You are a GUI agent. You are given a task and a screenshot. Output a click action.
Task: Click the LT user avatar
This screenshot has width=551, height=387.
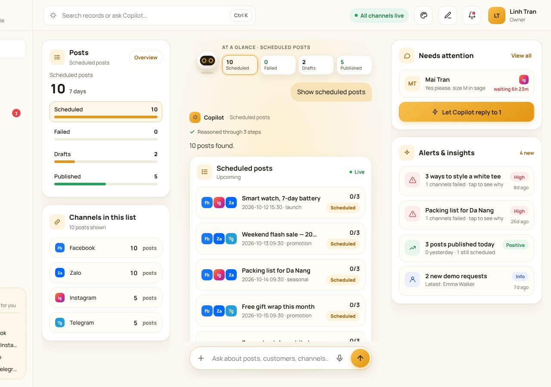pyautogui.click(x=497, y=15)
